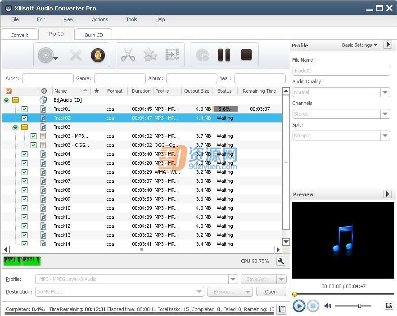
Task: Collapse the Preview panel arrow button
Action: point(388,194)
